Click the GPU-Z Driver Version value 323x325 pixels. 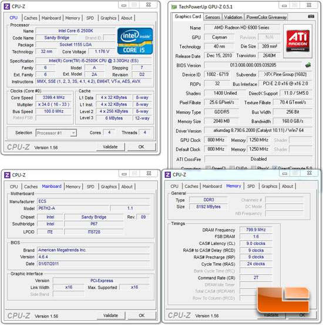[258, 130]
